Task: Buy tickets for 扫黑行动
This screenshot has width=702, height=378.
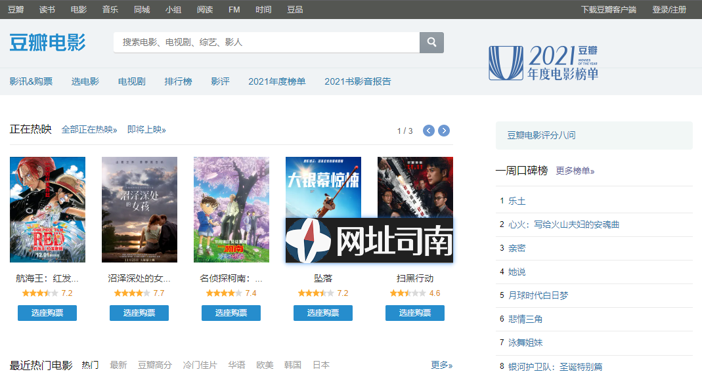Action: tap(415, 313)
